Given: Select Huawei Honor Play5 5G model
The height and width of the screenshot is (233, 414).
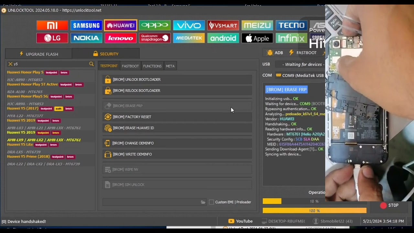Looking at the screenshot, I should click(x=27, y=96).
